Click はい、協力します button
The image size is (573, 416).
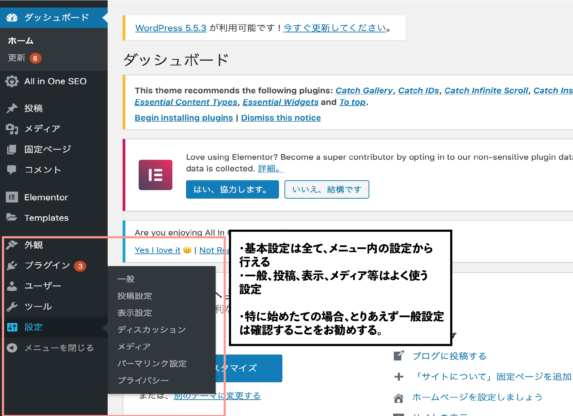(232, 189)
